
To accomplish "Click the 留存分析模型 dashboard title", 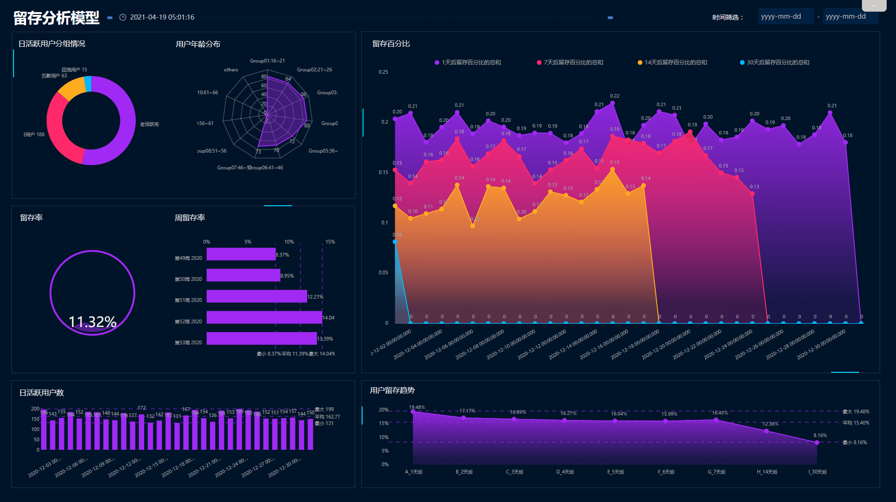I will [x=56, y=18].
